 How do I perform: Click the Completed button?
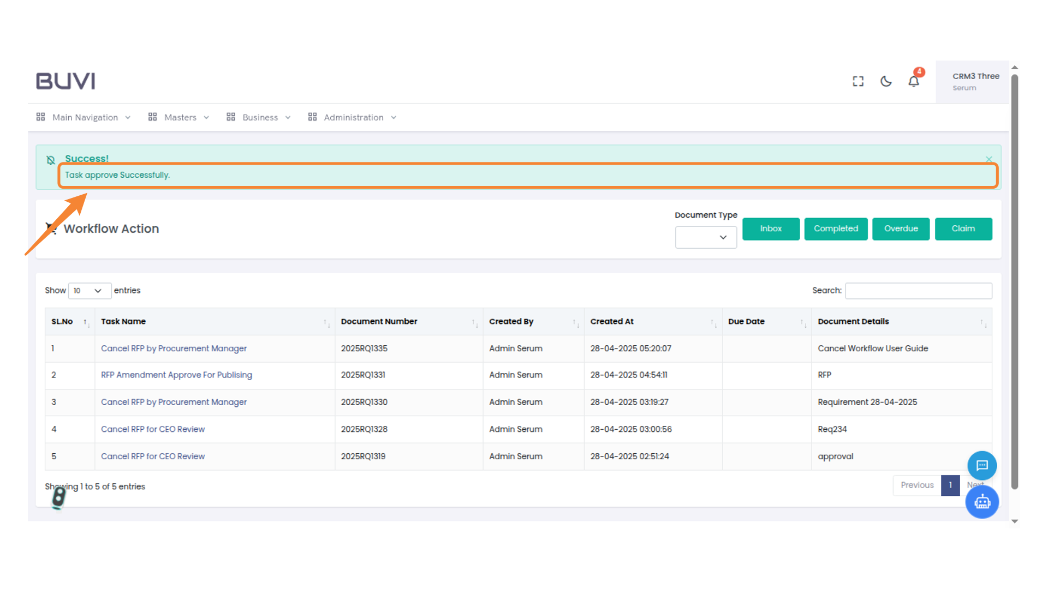(836, 229)
